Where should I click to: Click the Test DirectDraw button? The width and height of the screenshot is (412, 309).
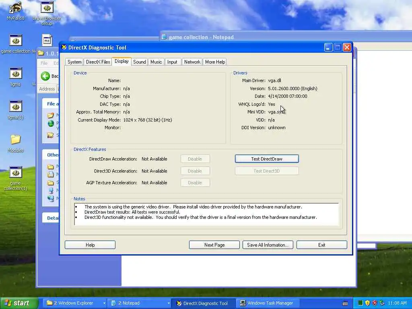pyautogui.click(x=267, y=159)
